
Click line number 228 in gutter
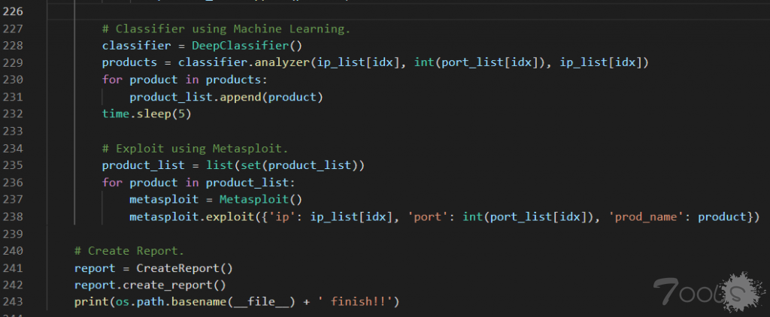(x=13, y=46)
